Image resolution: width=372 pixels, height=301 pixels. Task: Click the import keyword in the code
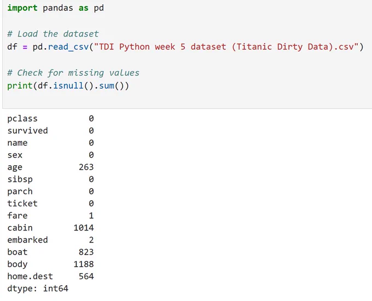coord(22,8)
